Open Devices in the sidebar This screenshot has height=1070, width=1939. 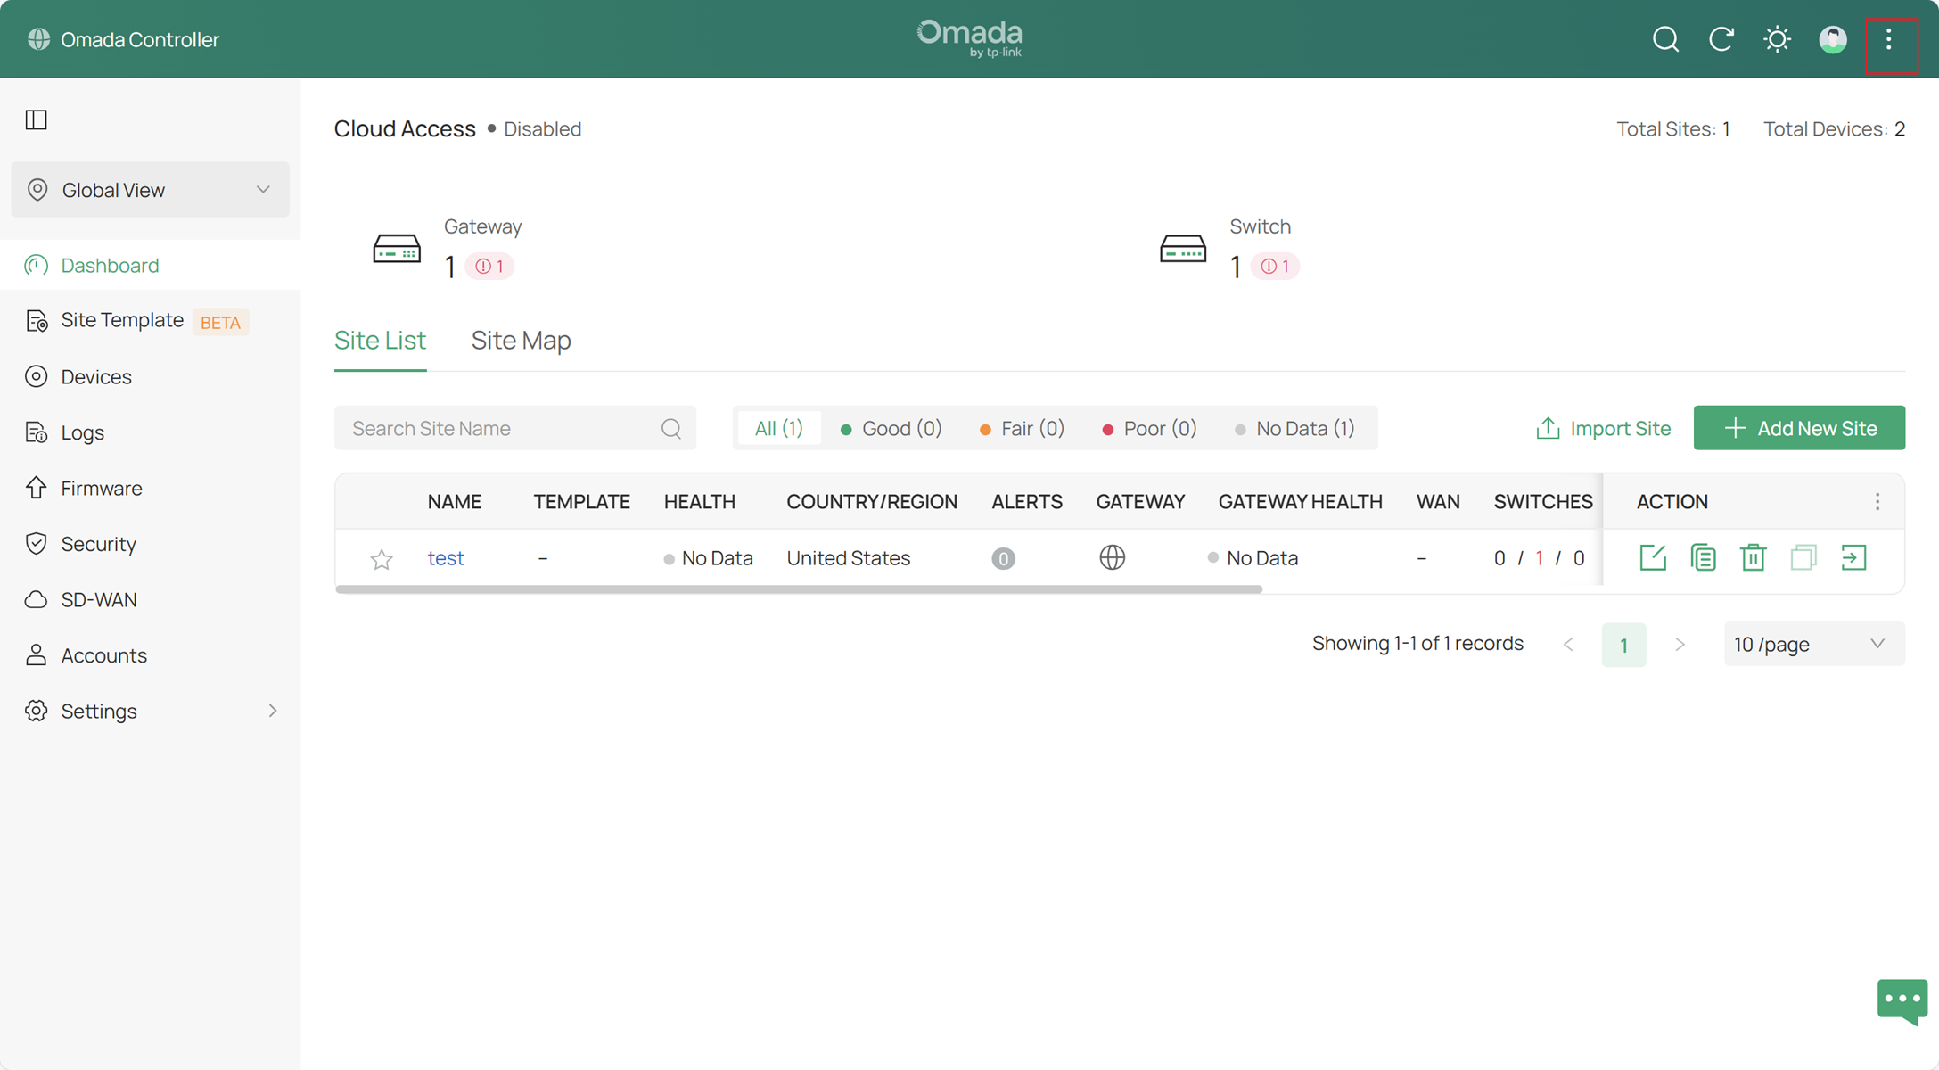[x=96, y=377]
